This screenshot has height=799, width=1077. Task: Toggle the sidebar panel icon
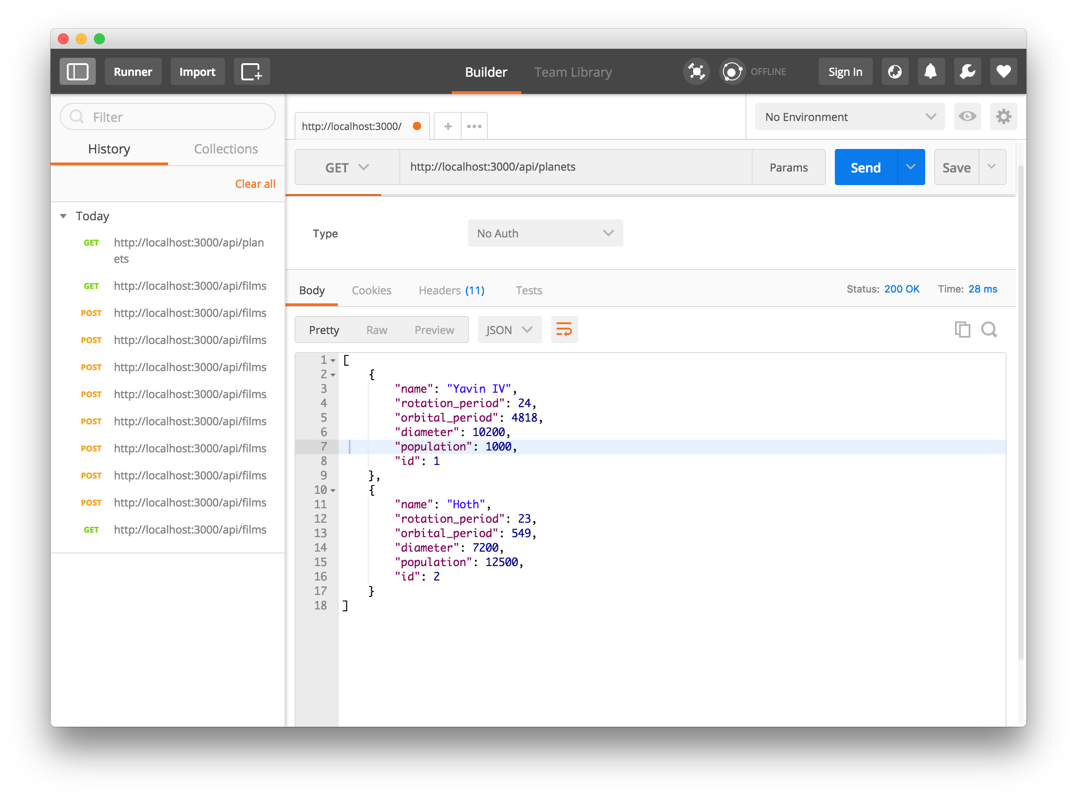77,72
